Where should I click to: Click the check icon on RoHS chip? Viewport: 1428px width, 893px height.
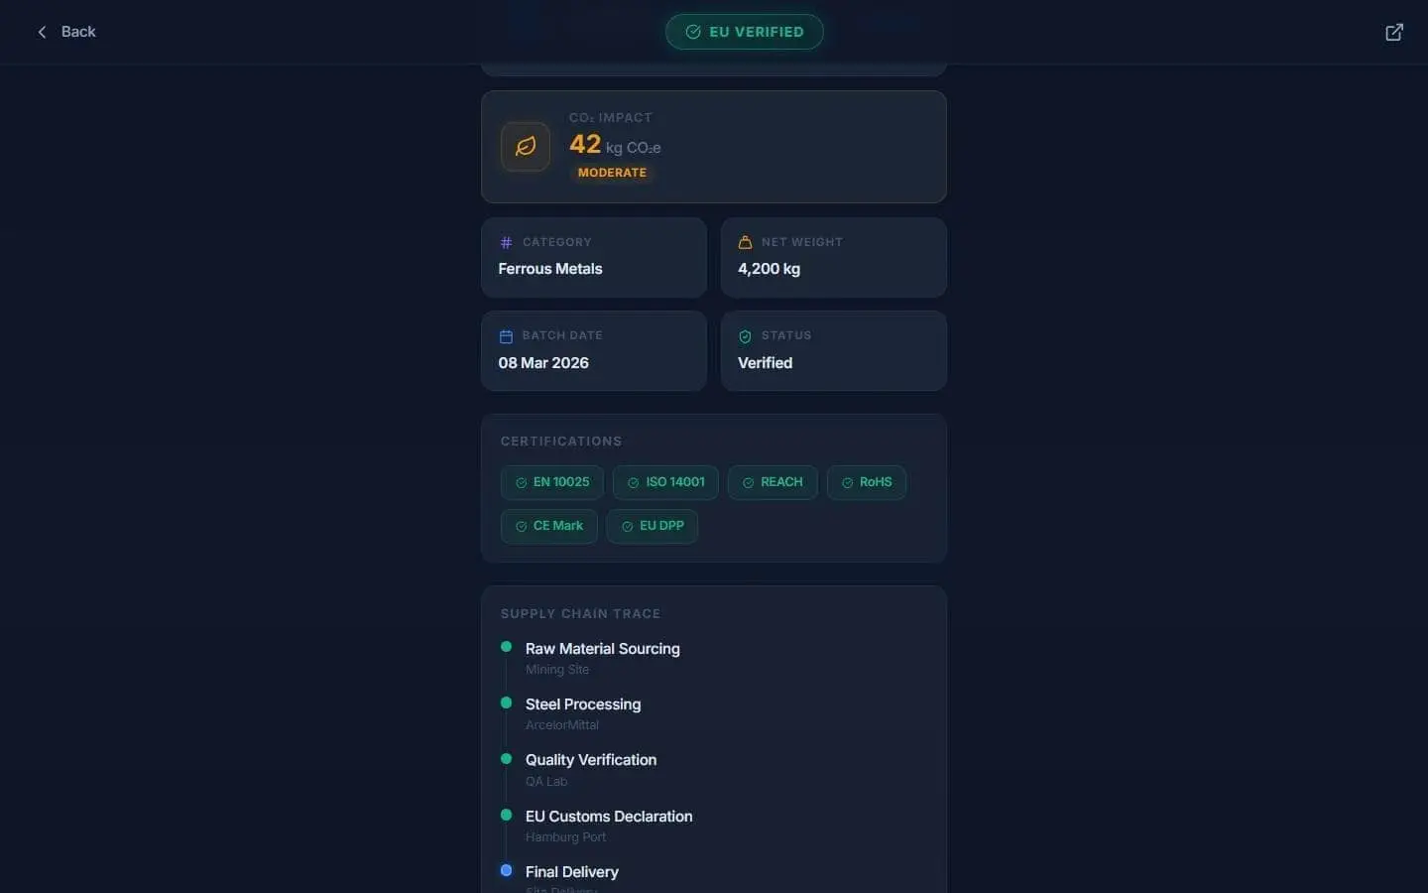click(847, 483)
